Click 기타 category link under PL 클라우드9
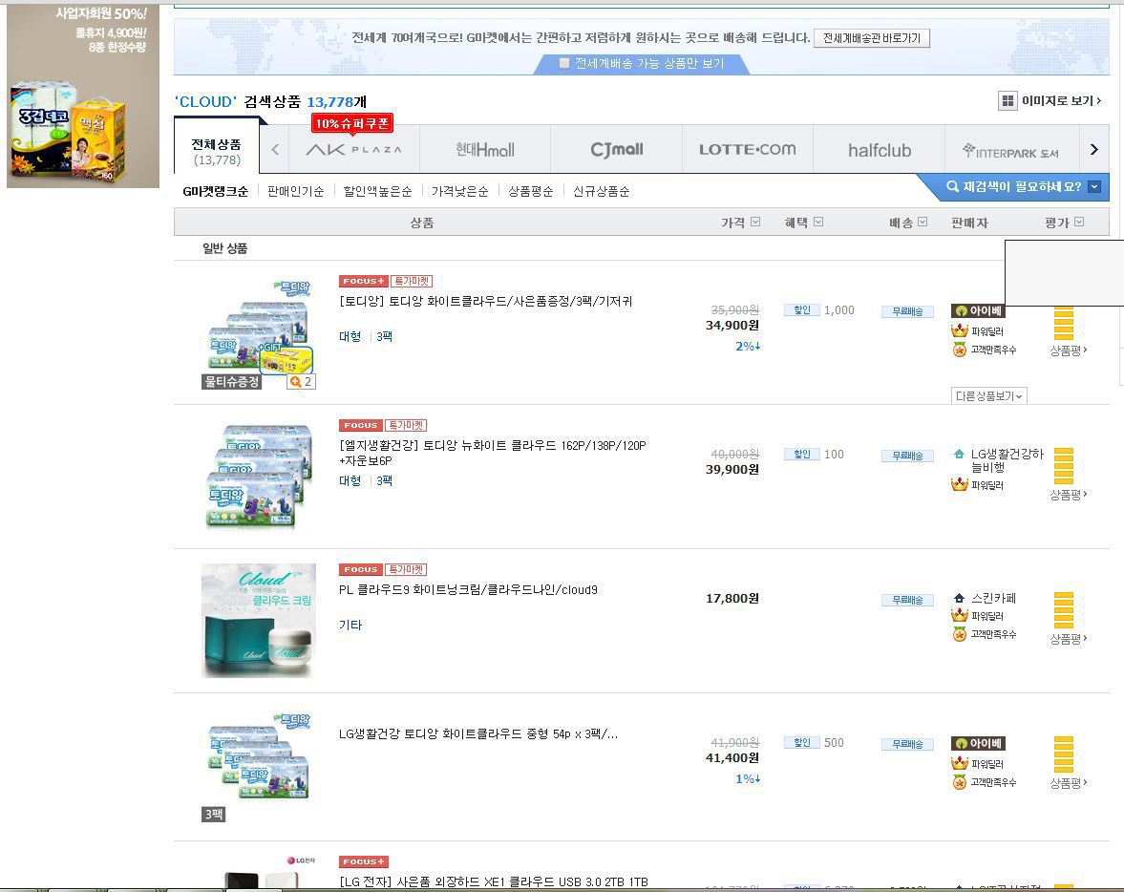The width and height of the screenshot is (1124, 892). click(x=350, y=626)
